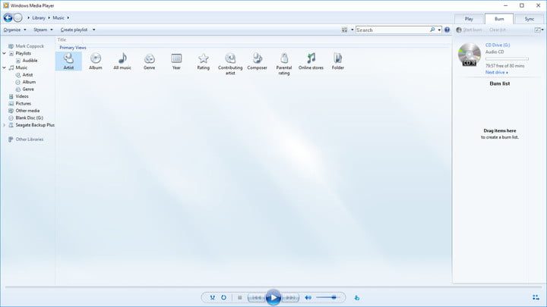The width and height of the screenshot is (547, 307).
Task: Click the Rating star icon
Action: coord(203,59)
